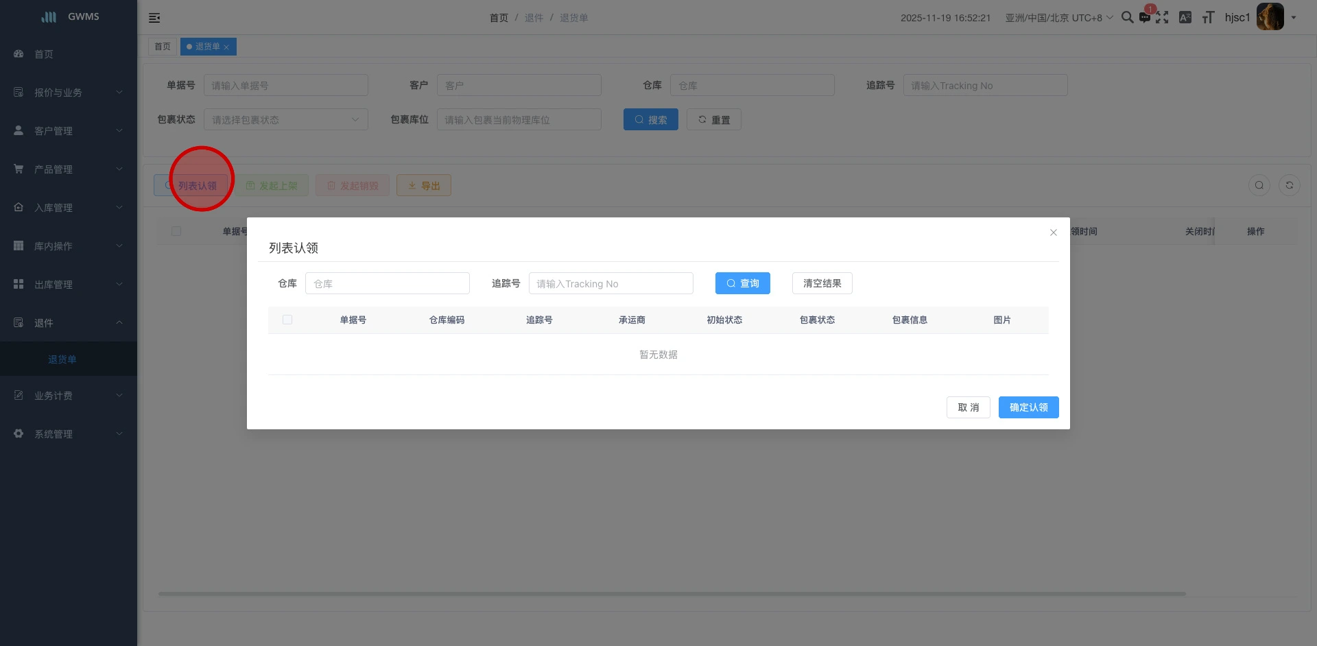Open the 包裹状态 dropdown

(x=285, y=119)
